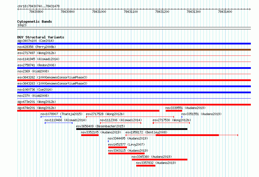
Task: Select the nsv2369 (Kidd2008) label
Action: tap(33, 71)
